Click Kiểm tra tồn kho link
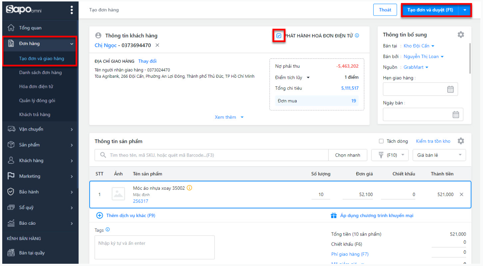Viewport: 483px width, 266px height. (433, 141)
